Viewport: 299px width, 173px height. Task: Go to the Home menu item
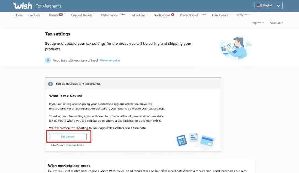point(19,15)
